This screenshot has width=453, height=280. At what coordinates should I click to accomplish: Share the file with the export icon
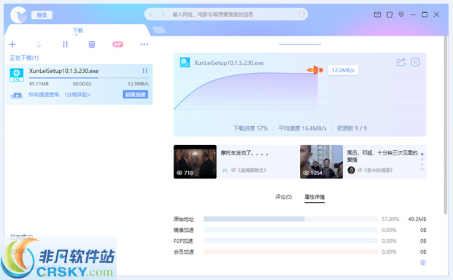[x=400, y=62]
